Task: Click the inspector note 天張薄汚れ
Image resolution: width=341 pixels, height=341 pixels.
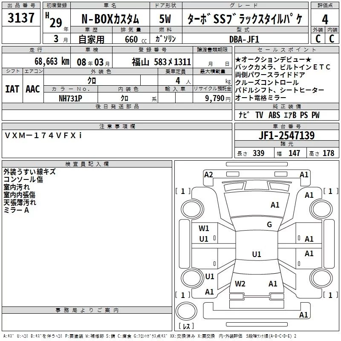Action: pos(20,202)
